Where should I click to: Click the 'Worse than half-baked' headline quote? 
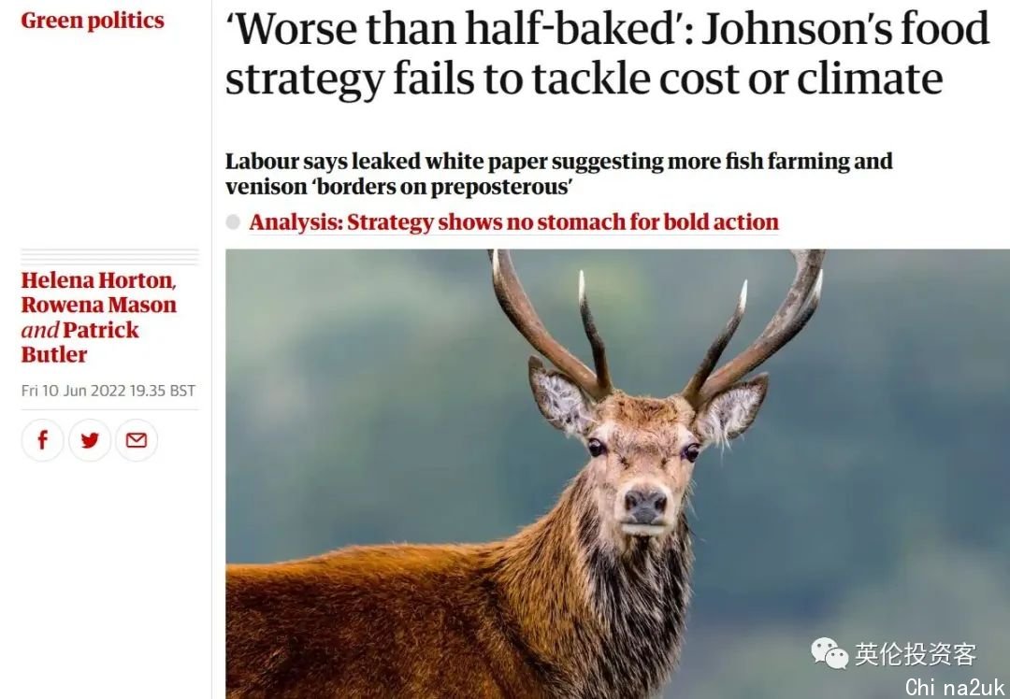[459, 29]
